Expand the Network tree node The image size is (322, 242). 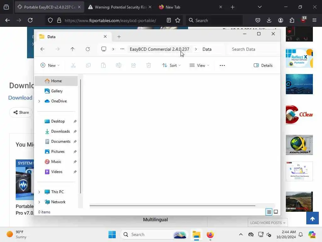39,202
